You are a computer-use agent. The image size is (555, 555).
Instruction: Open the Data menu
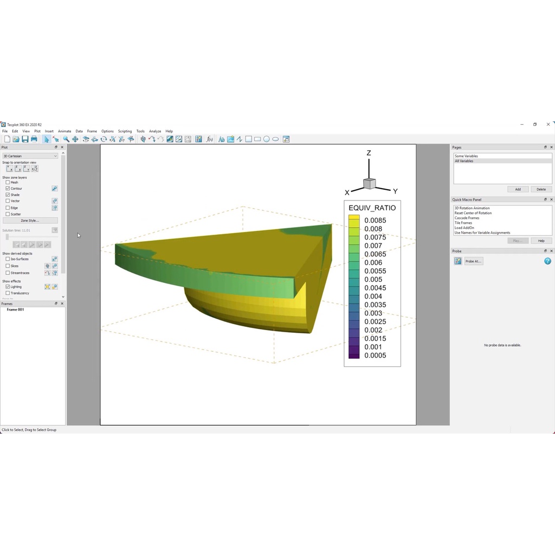click(79, 131)
